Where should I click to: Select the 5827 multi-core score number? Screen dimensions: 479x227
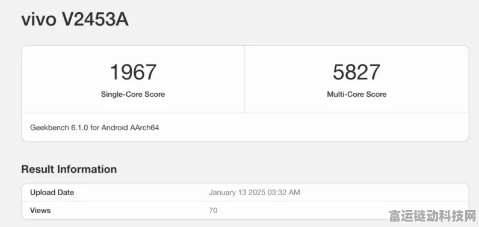click(356, 72)
